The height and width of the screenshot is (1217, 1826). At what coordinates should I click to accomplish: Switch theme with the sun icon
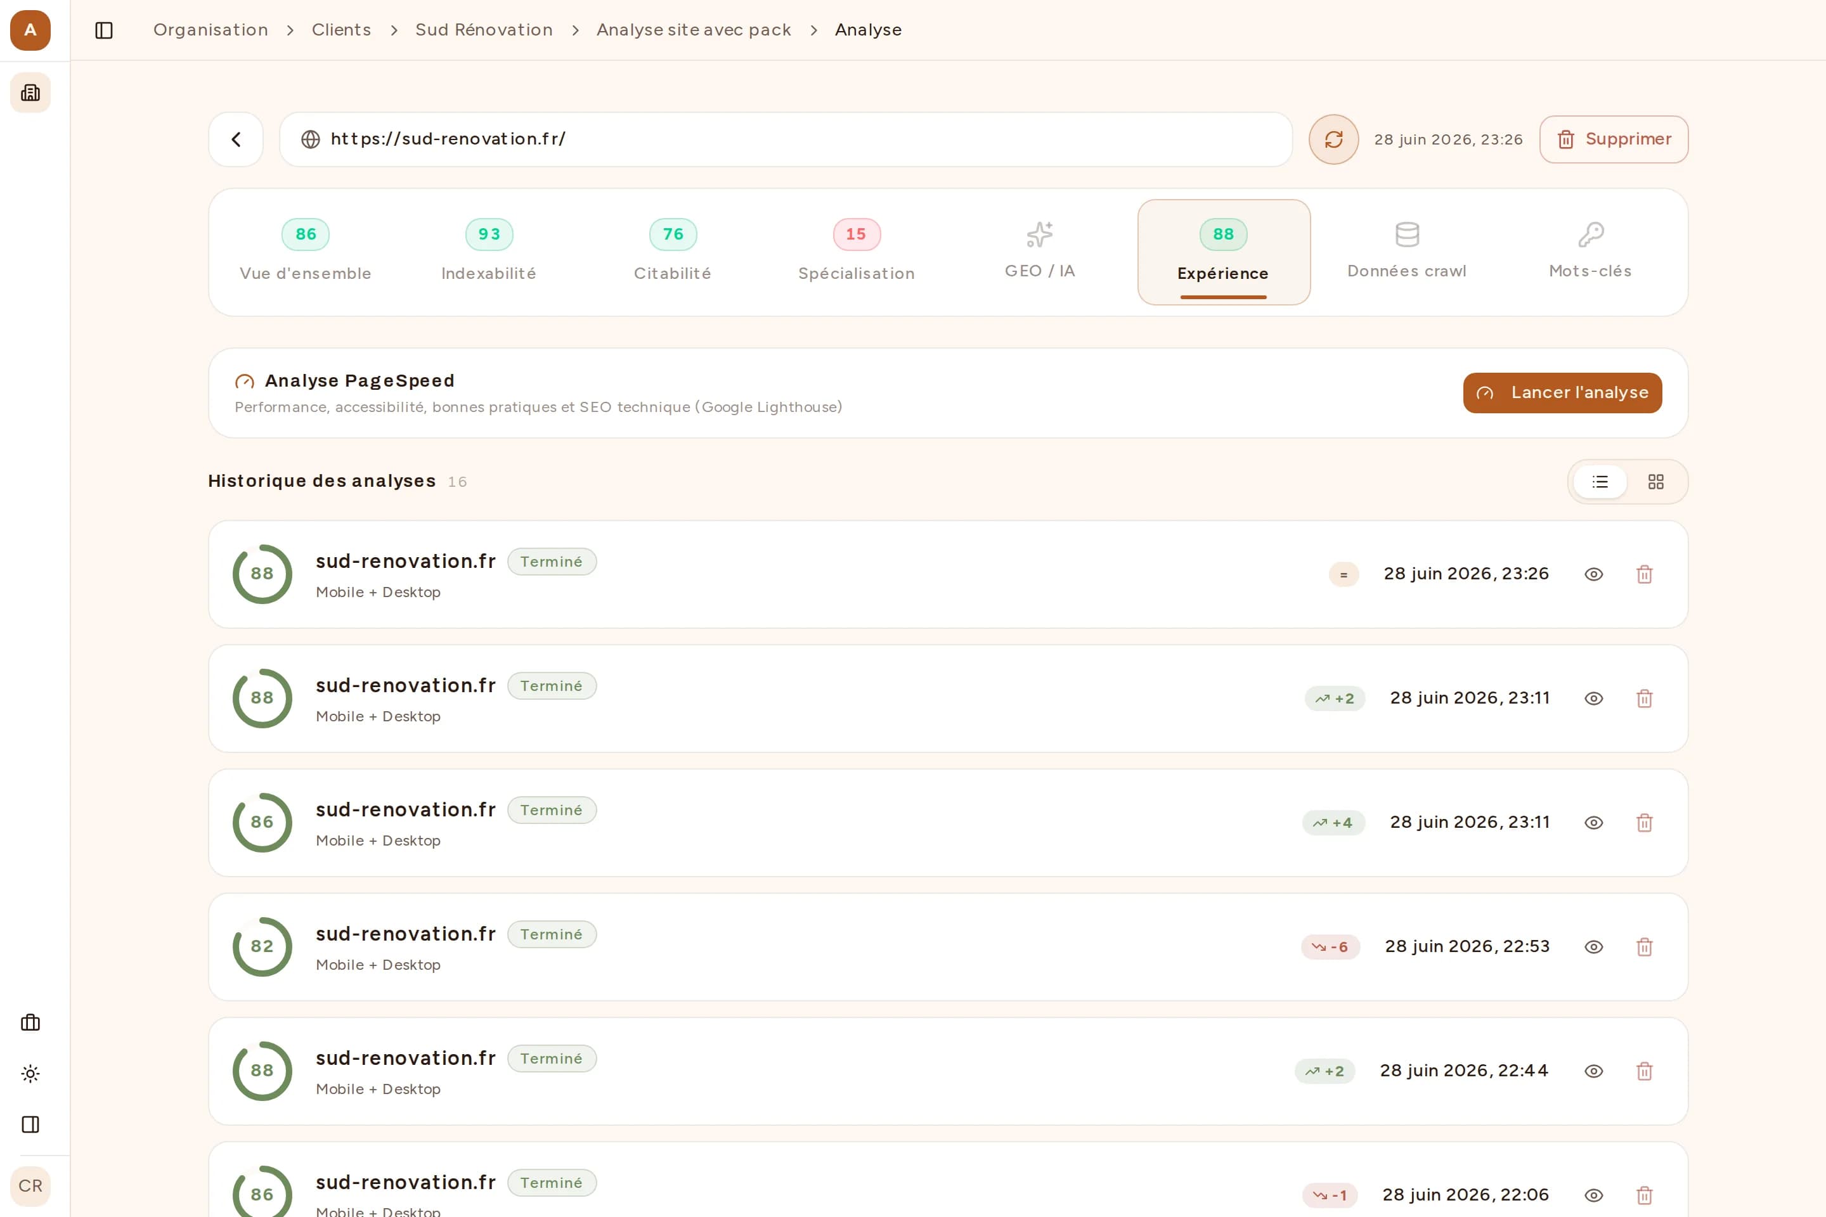point(30,1073)
